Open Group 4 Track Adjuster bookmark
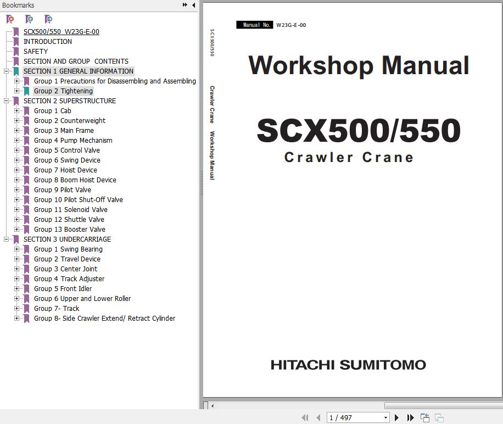The height and width of the screenshot is (424, 503). (x=69, y=278)
